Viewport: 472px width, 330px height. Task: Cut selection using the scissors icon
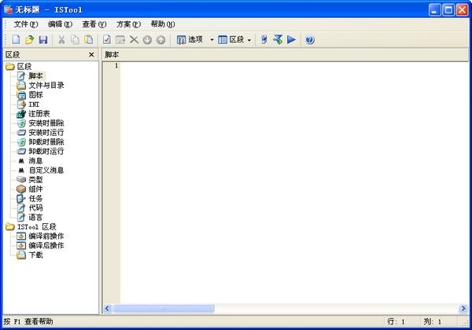pos(61,39)
